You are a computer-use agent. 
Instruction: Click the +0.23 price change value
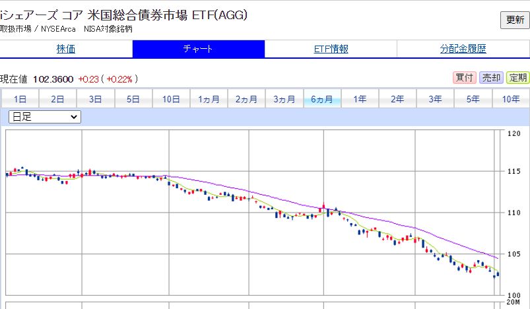click(88, 79)
